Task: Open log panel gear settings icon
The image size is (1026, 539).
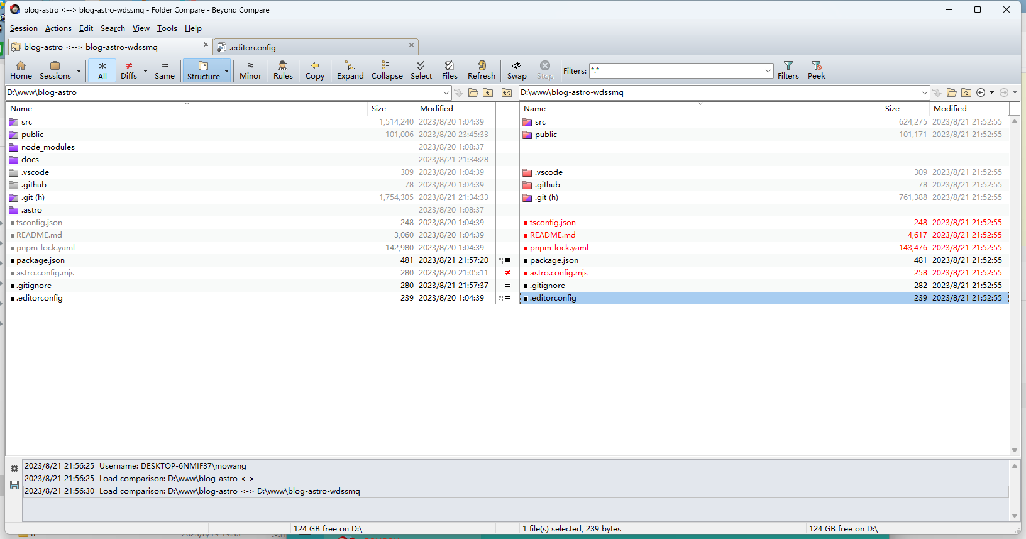Action: tap(14, 469)
